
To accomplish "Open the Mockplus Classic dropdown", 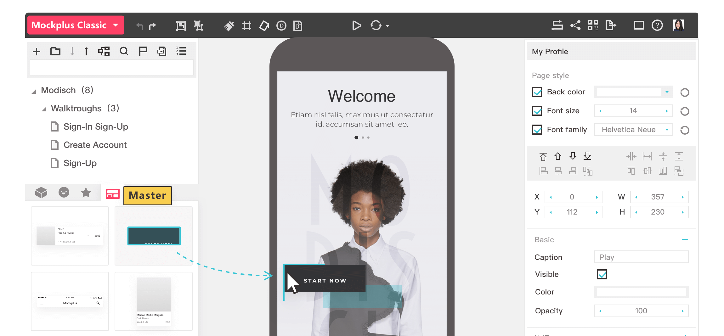I will tap(76, 25).
